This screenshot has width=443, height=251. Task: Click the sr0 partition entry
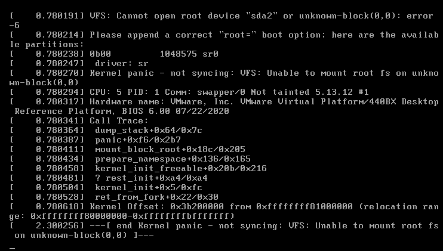coord(210,54)
